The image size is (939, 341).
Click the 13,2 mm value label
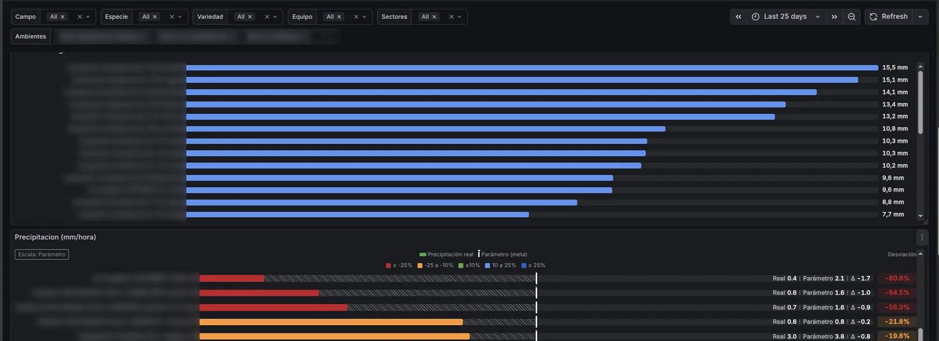click(895, 116)
